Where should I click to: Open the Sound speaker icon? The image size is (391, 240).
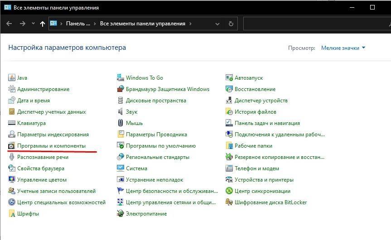point(121,112)
